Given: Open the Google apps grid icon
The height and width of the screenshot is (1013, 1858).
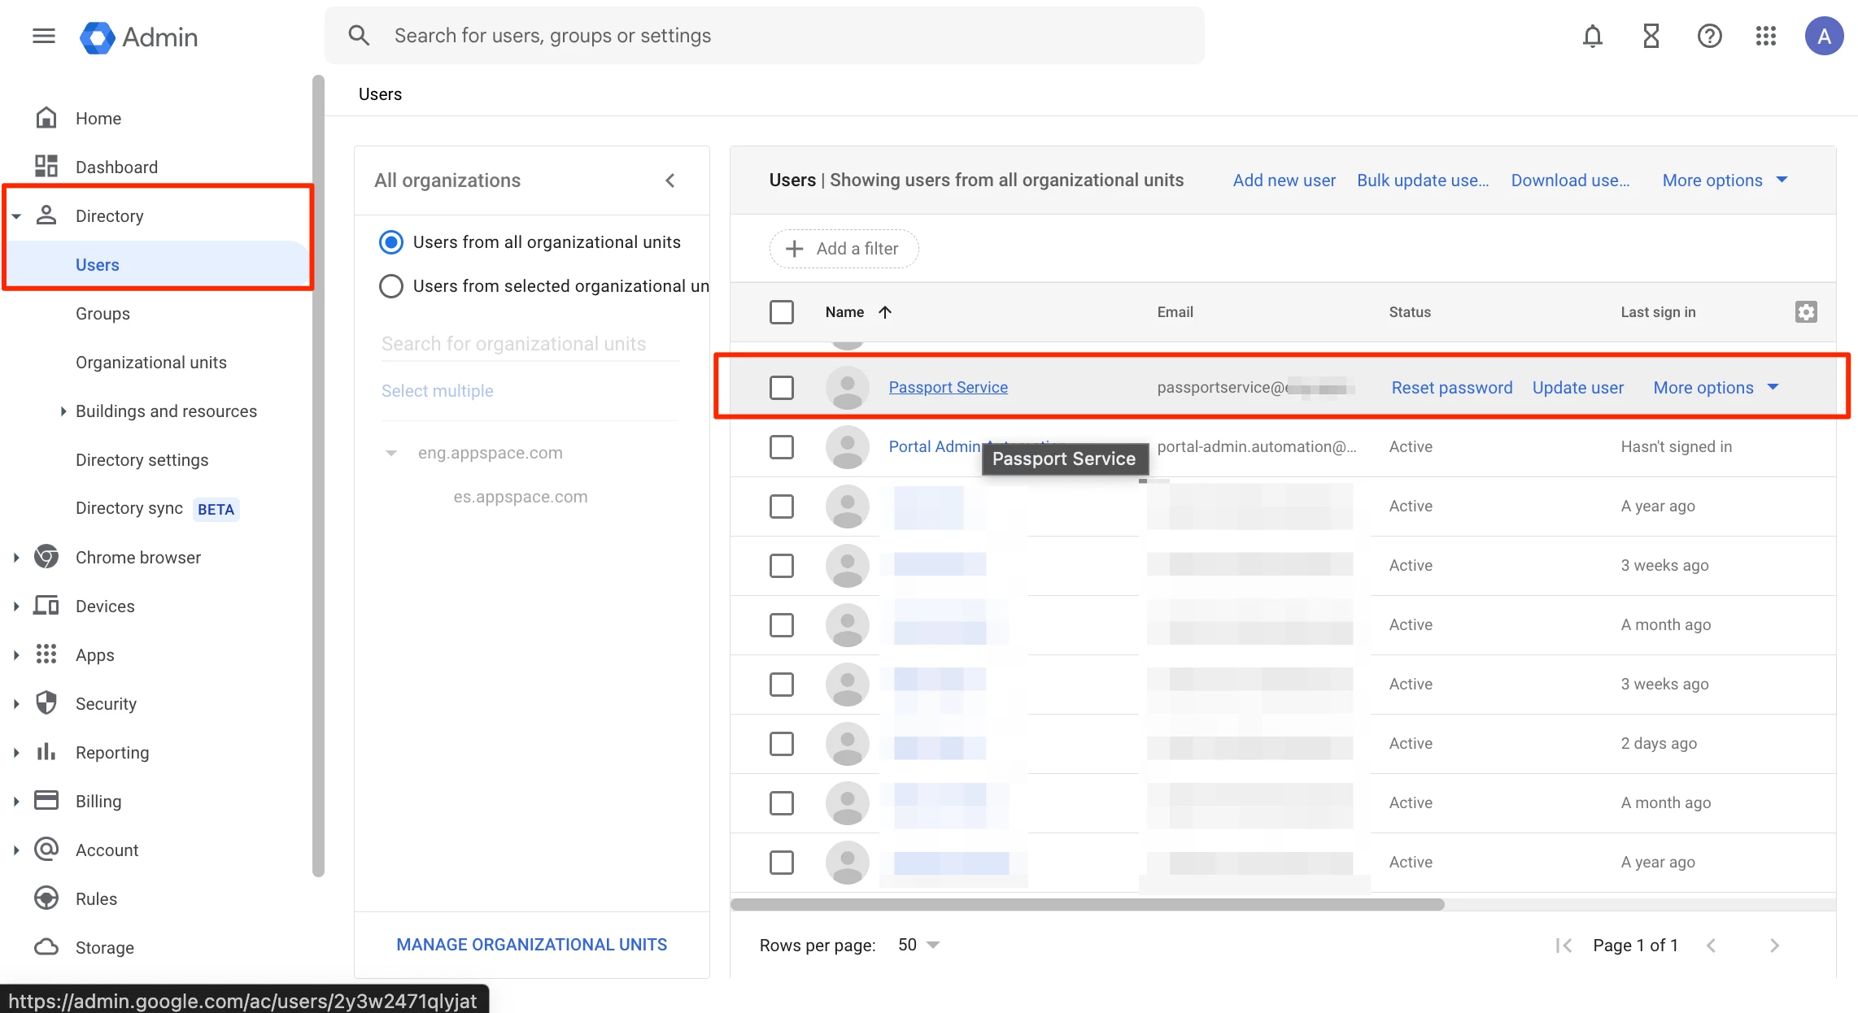Looking at the screenshot, I should (1765, 36).
